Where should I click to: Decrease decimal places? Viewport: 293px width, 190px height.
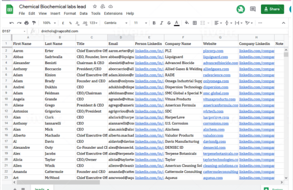tap(77, 23)
